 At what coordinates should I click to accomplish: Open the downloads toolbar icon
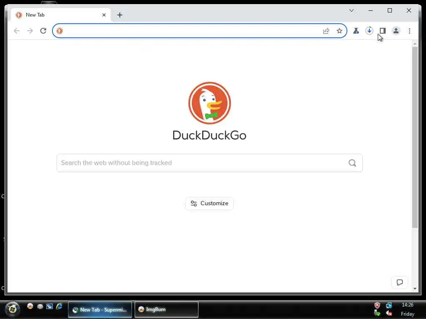[369, 31]
